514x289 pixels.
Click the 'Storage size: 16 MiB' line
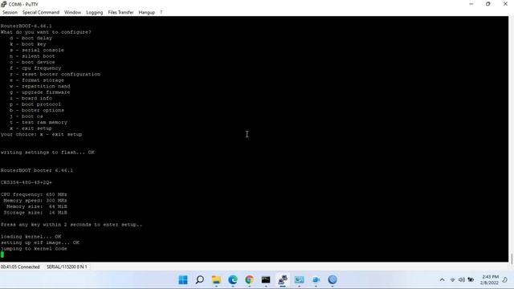pos(35,213)
